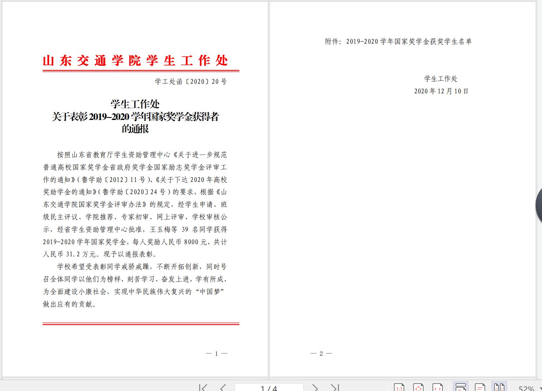This screenshot has width=542, height=391.
Task: Click the date 2020年12月10日
Action: point(441,91)
